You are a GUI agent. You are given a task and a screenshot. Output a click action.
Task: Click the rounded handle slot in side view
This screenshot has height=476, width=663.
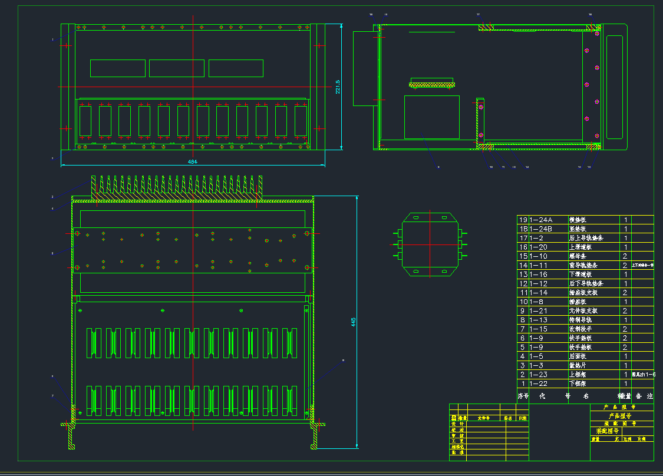[x=614, y=87]
